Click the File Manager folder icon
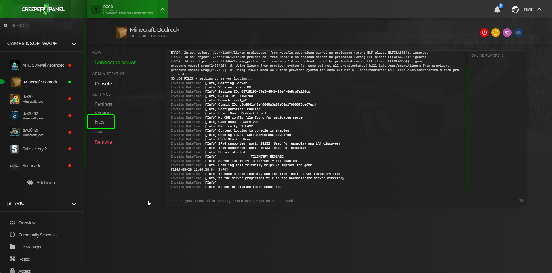This screenshot has width=552, height=273. pos(12,247)
